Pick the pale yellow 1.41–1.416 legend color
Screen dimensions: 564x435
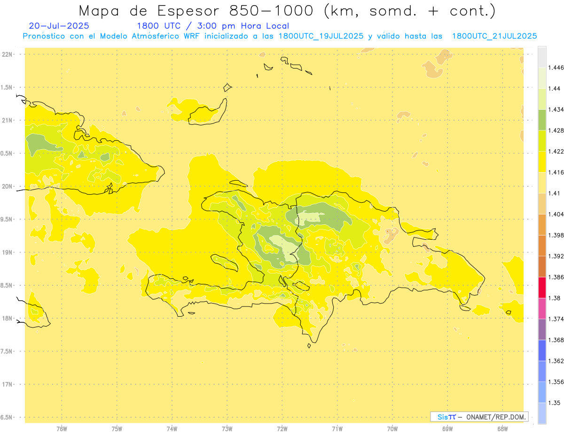542,183
